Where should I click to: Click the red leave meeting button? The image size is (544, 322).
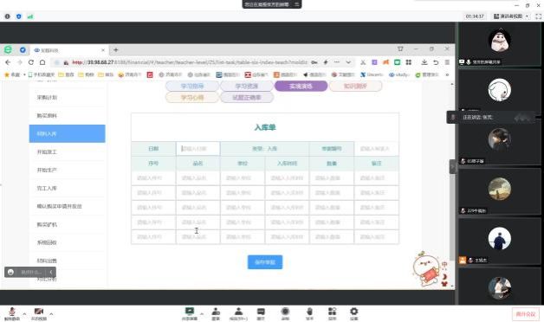(x=526, y=314)
